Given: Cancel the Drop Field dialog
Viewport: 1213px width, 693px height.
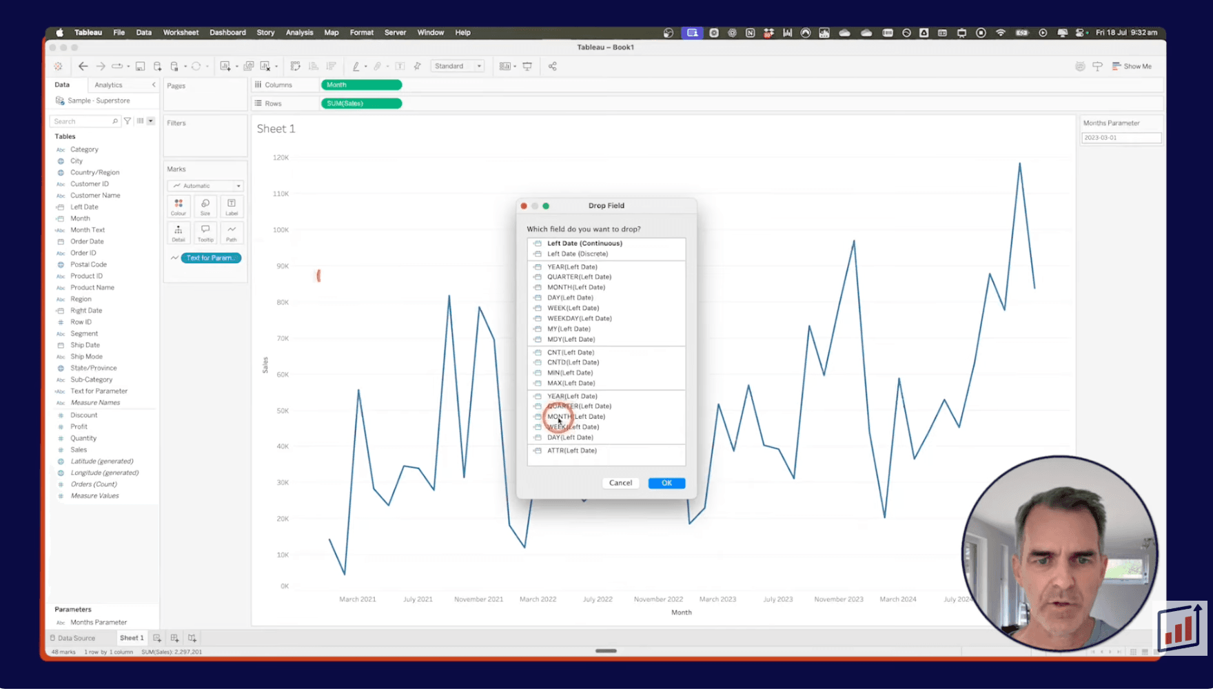Looking at the screenshot, I should [x=620, y=483].
